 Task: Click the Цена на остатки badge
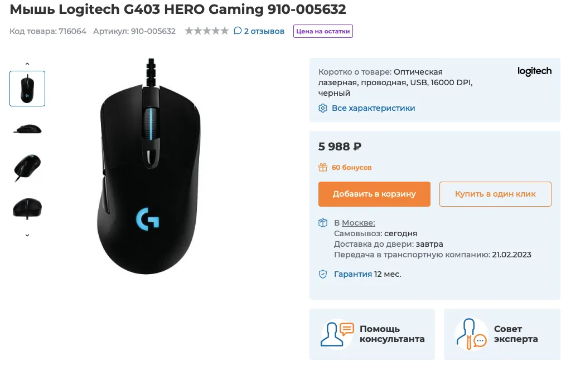coord(323,31)
